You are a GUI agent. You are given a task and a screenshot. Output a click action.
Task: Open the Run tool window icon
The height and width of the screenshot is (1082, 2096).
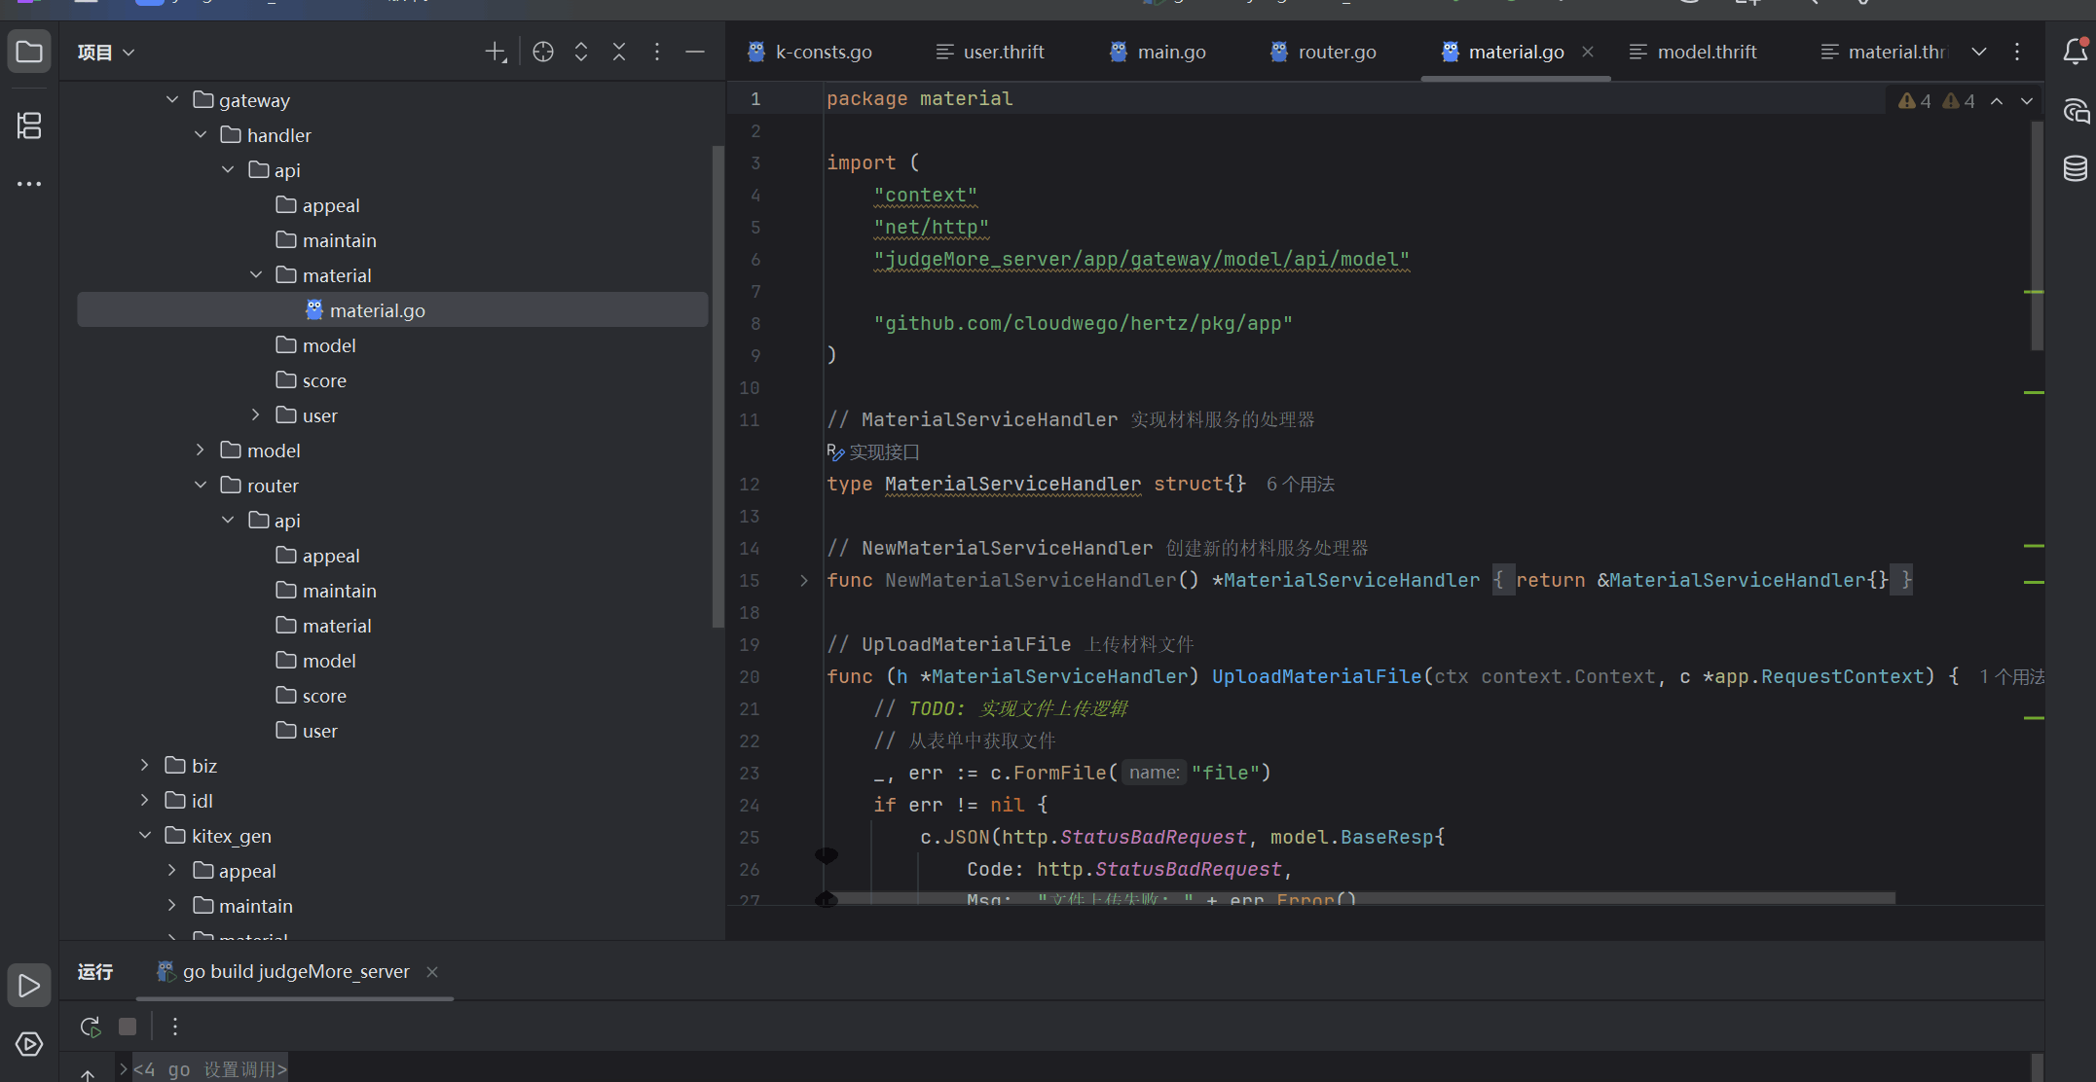pos(29,986)
